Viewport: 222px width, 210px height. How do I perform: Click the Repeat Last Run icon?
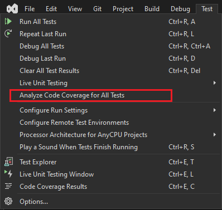tap(8, 33)
